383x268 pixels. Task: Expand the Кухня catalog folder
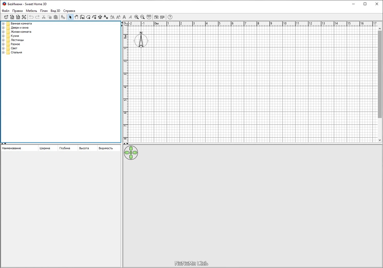[3, 36]
